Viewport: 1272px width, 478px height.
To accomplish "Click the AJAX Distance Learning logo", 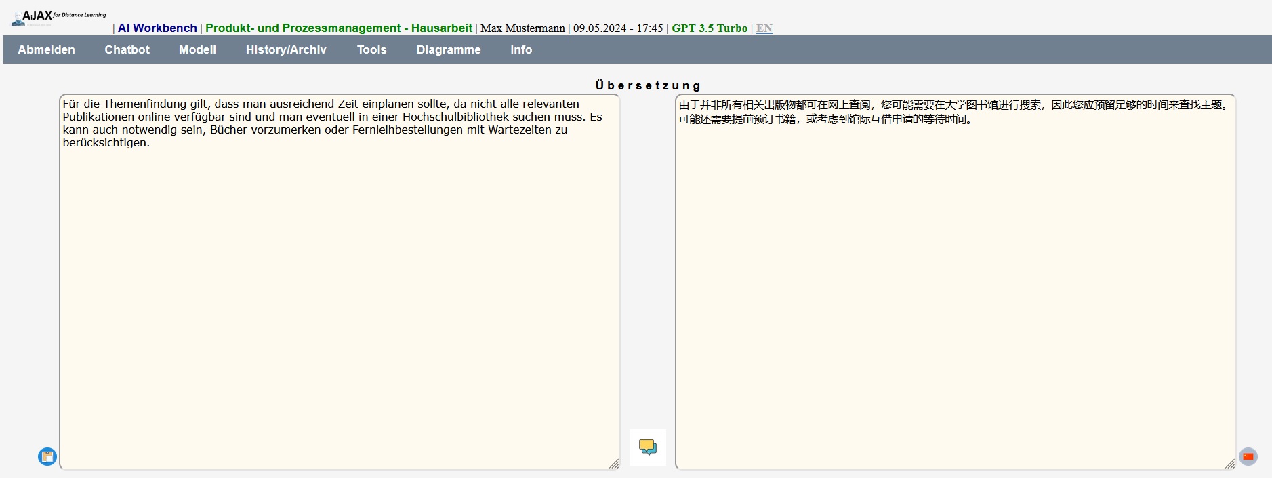I will pyautogui.click(x=59, y=18).
